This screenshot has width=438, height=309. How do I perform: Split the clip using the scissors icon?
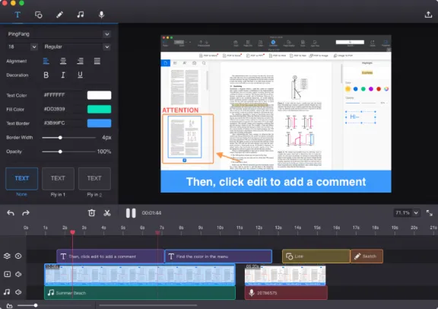tap(107, 213)
